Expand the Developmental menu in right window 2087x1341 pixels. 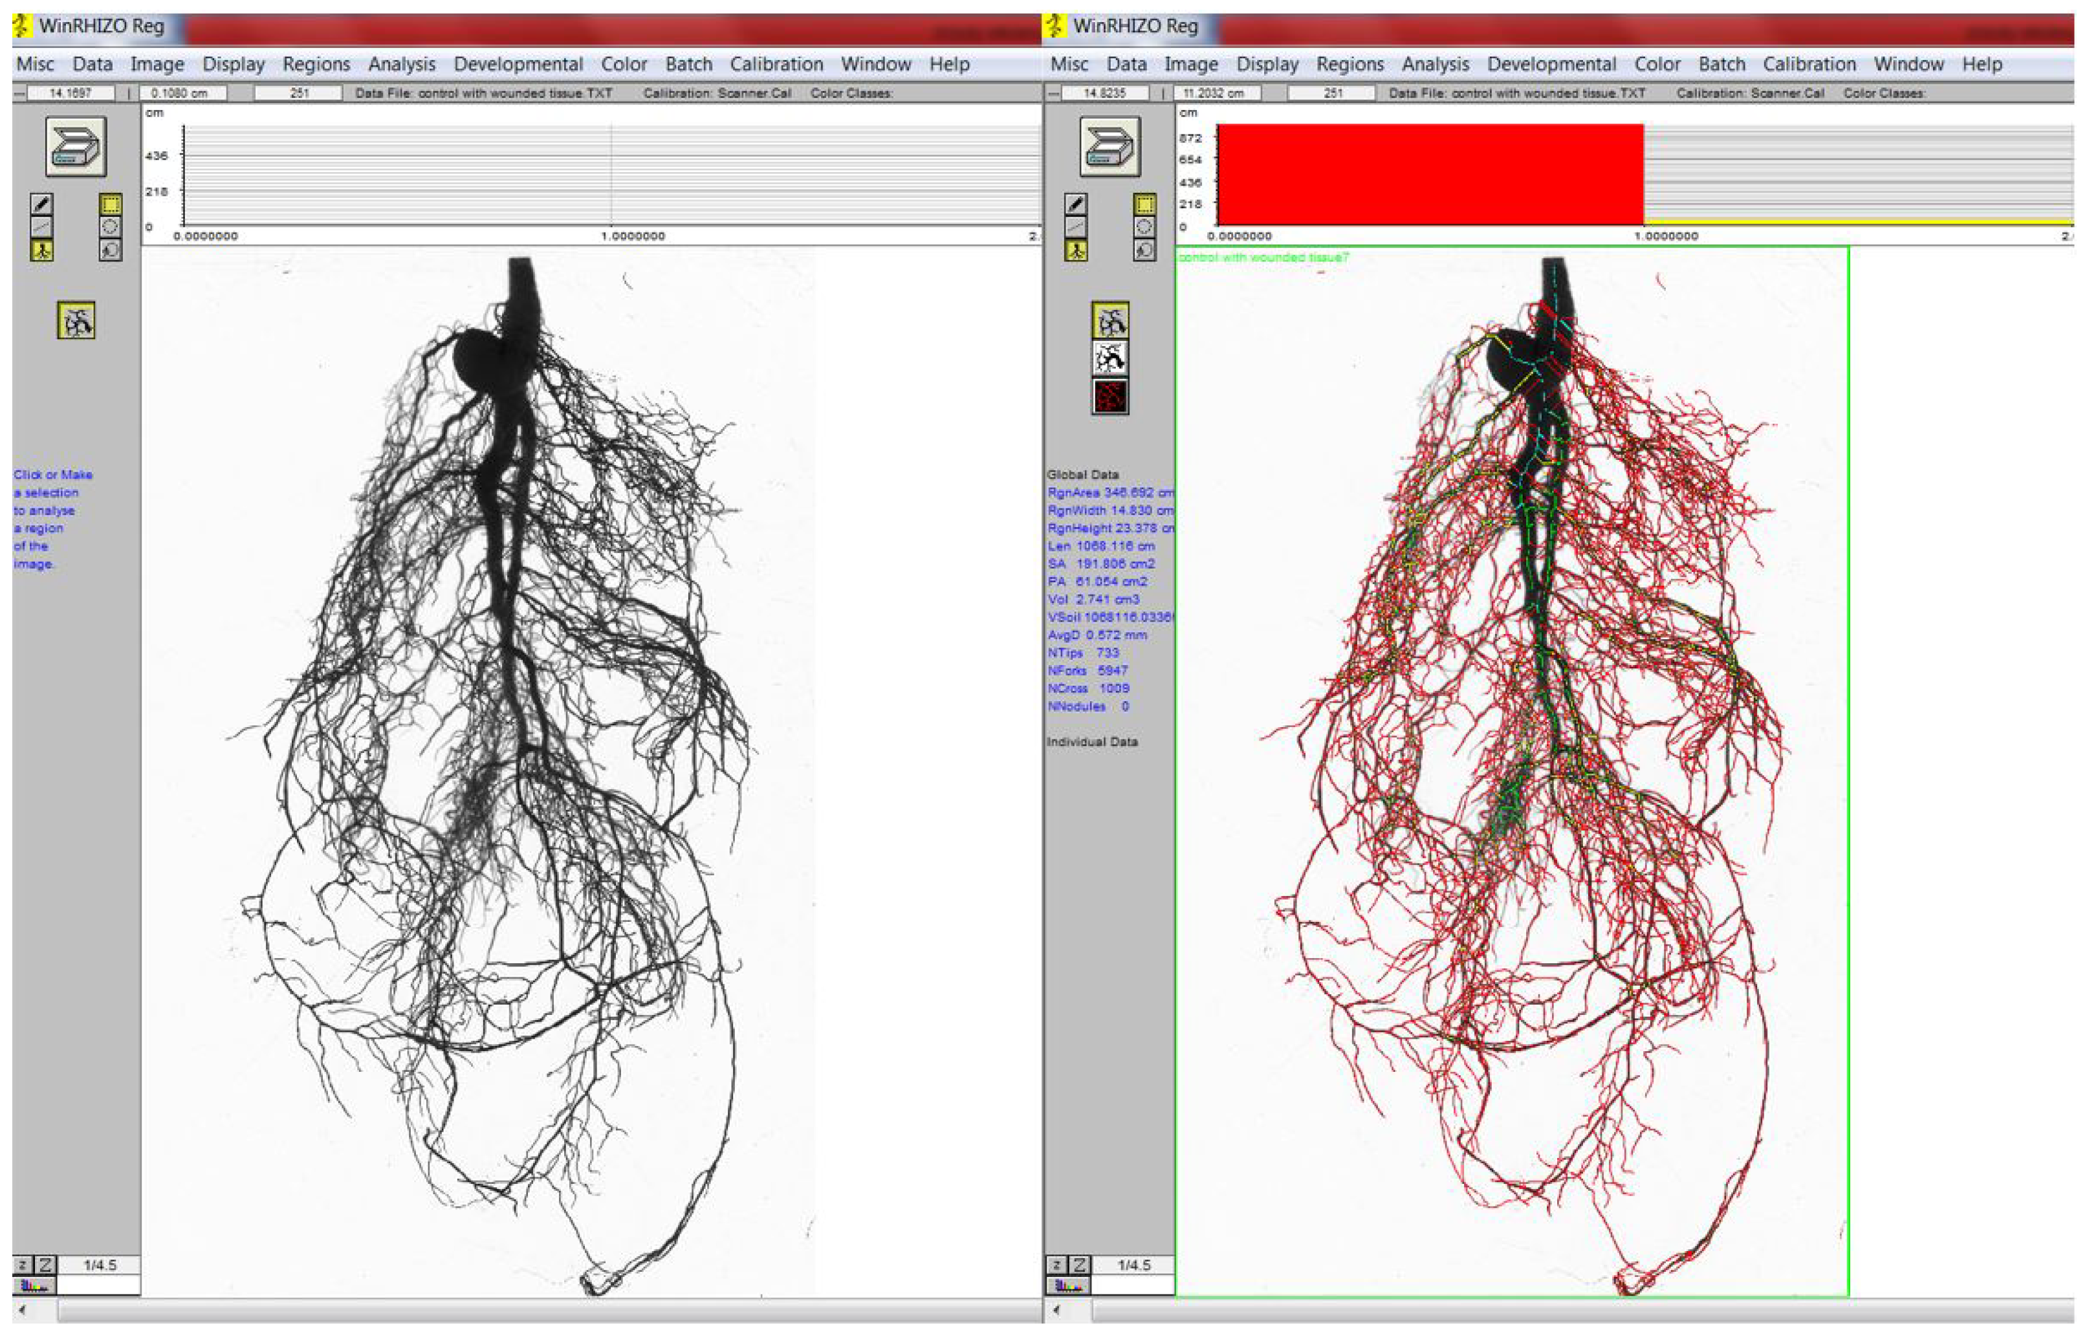(1551, 65)
